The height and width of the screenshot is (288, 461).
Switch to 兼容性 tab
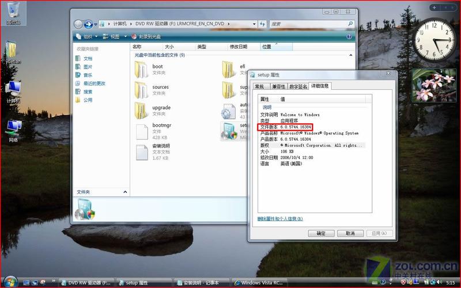tap(278, 86)
